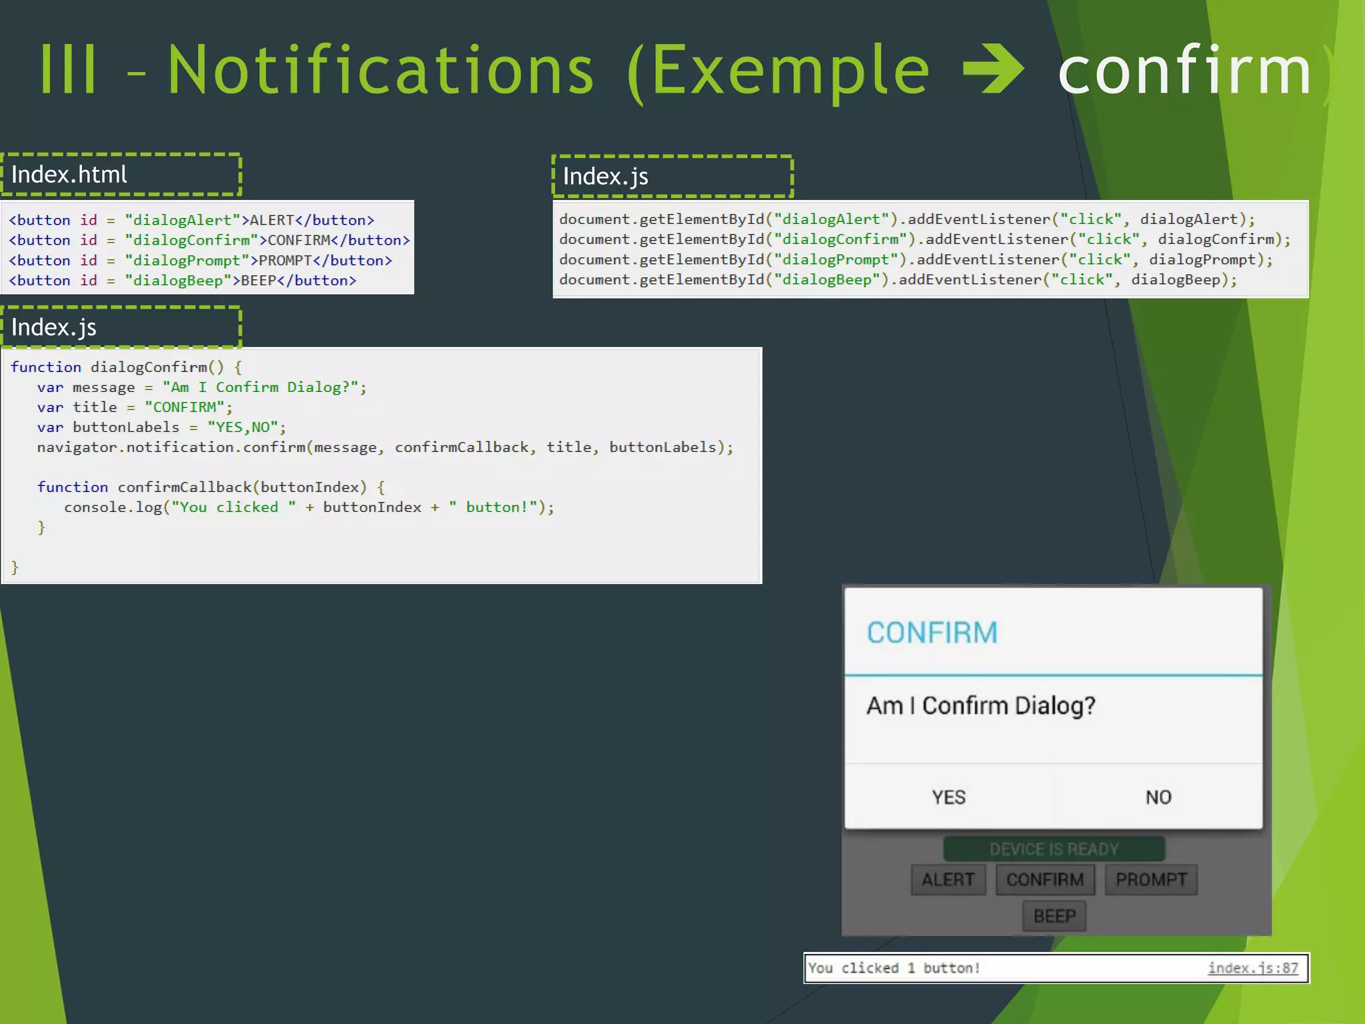Image resolution: width=1365 pixels, height=1024 pixels.
Task: Click the 'var message' code line
Action: coord(202,387)
